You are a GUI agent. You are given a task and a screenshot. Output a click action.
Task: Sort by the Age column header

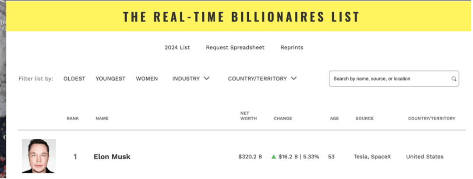(334, 119)
